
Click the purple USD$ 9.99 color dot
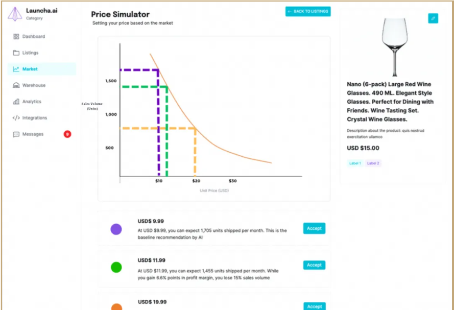pos(116,229)
